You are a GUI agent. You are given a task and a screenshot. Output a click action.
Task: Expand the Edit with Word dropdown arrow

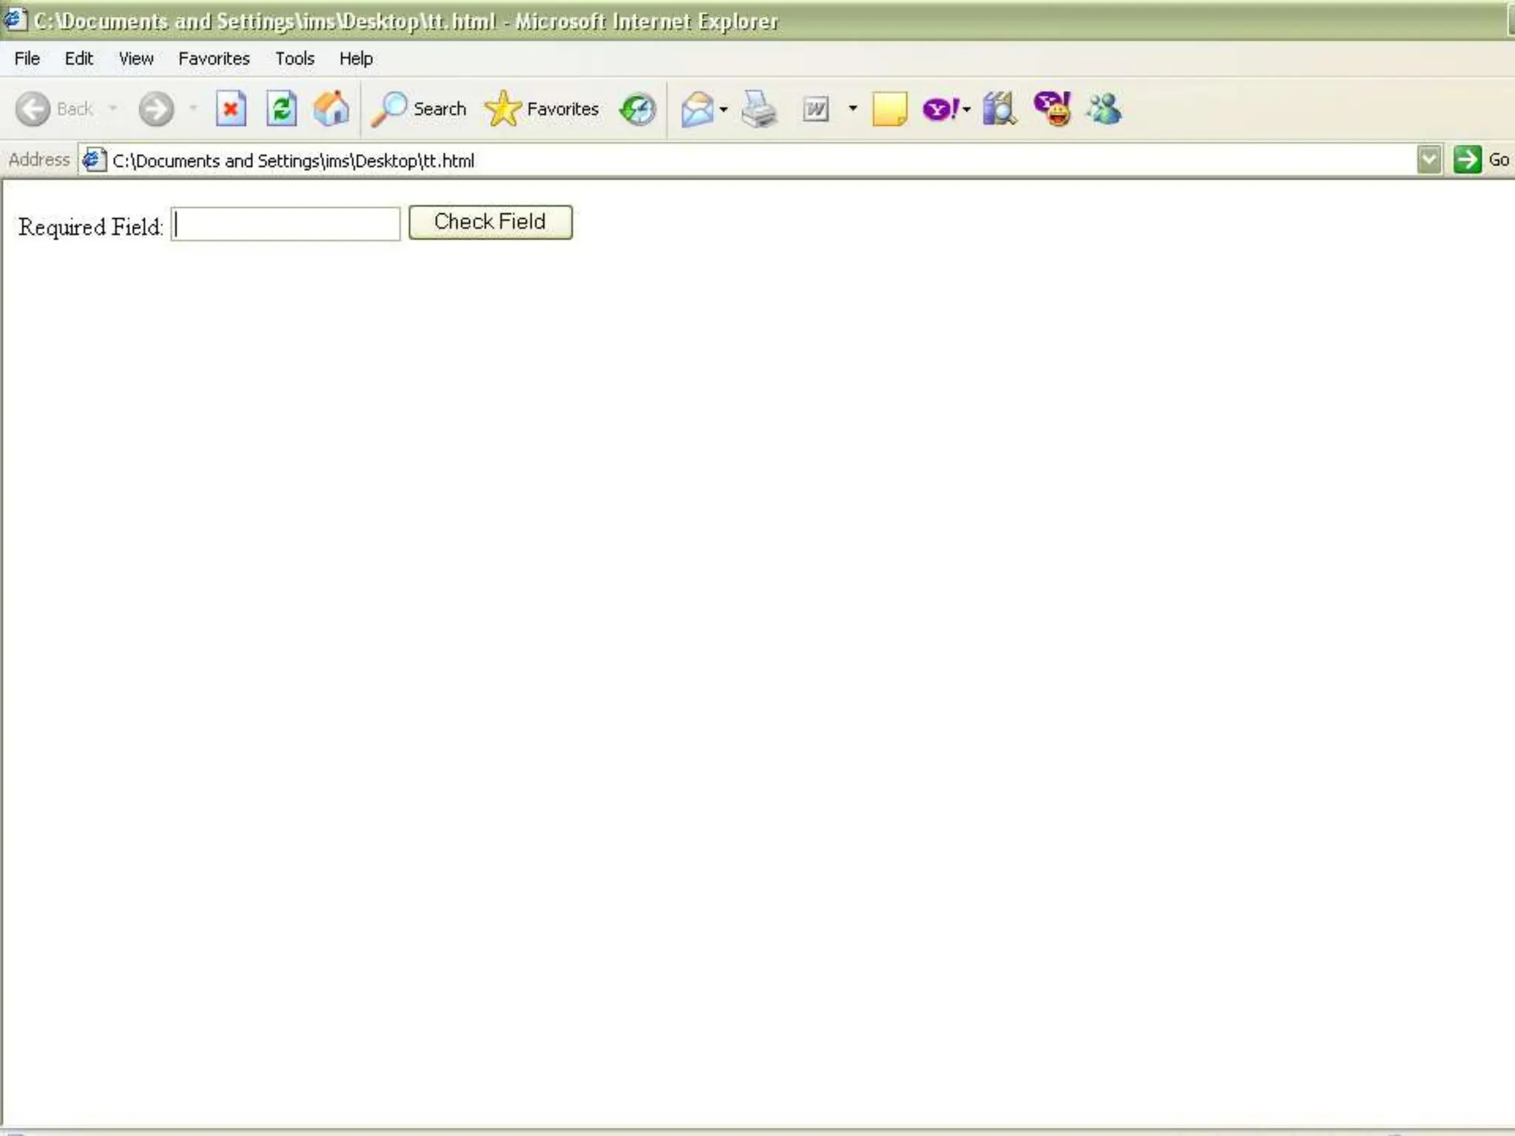click(853, 109)
